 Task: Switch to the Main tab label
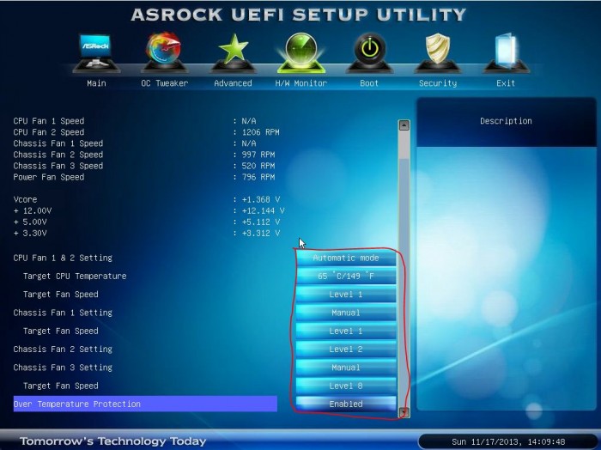[96, 83]
